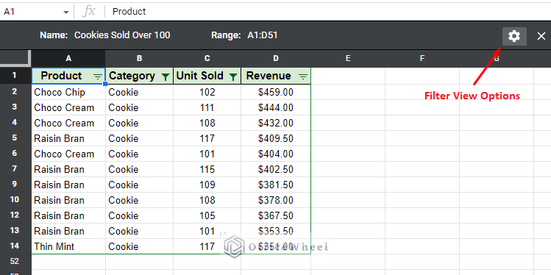Screen dimensions: 551x275
Task: Select the $381.50 revenue cell
Action: pos(276,185)
